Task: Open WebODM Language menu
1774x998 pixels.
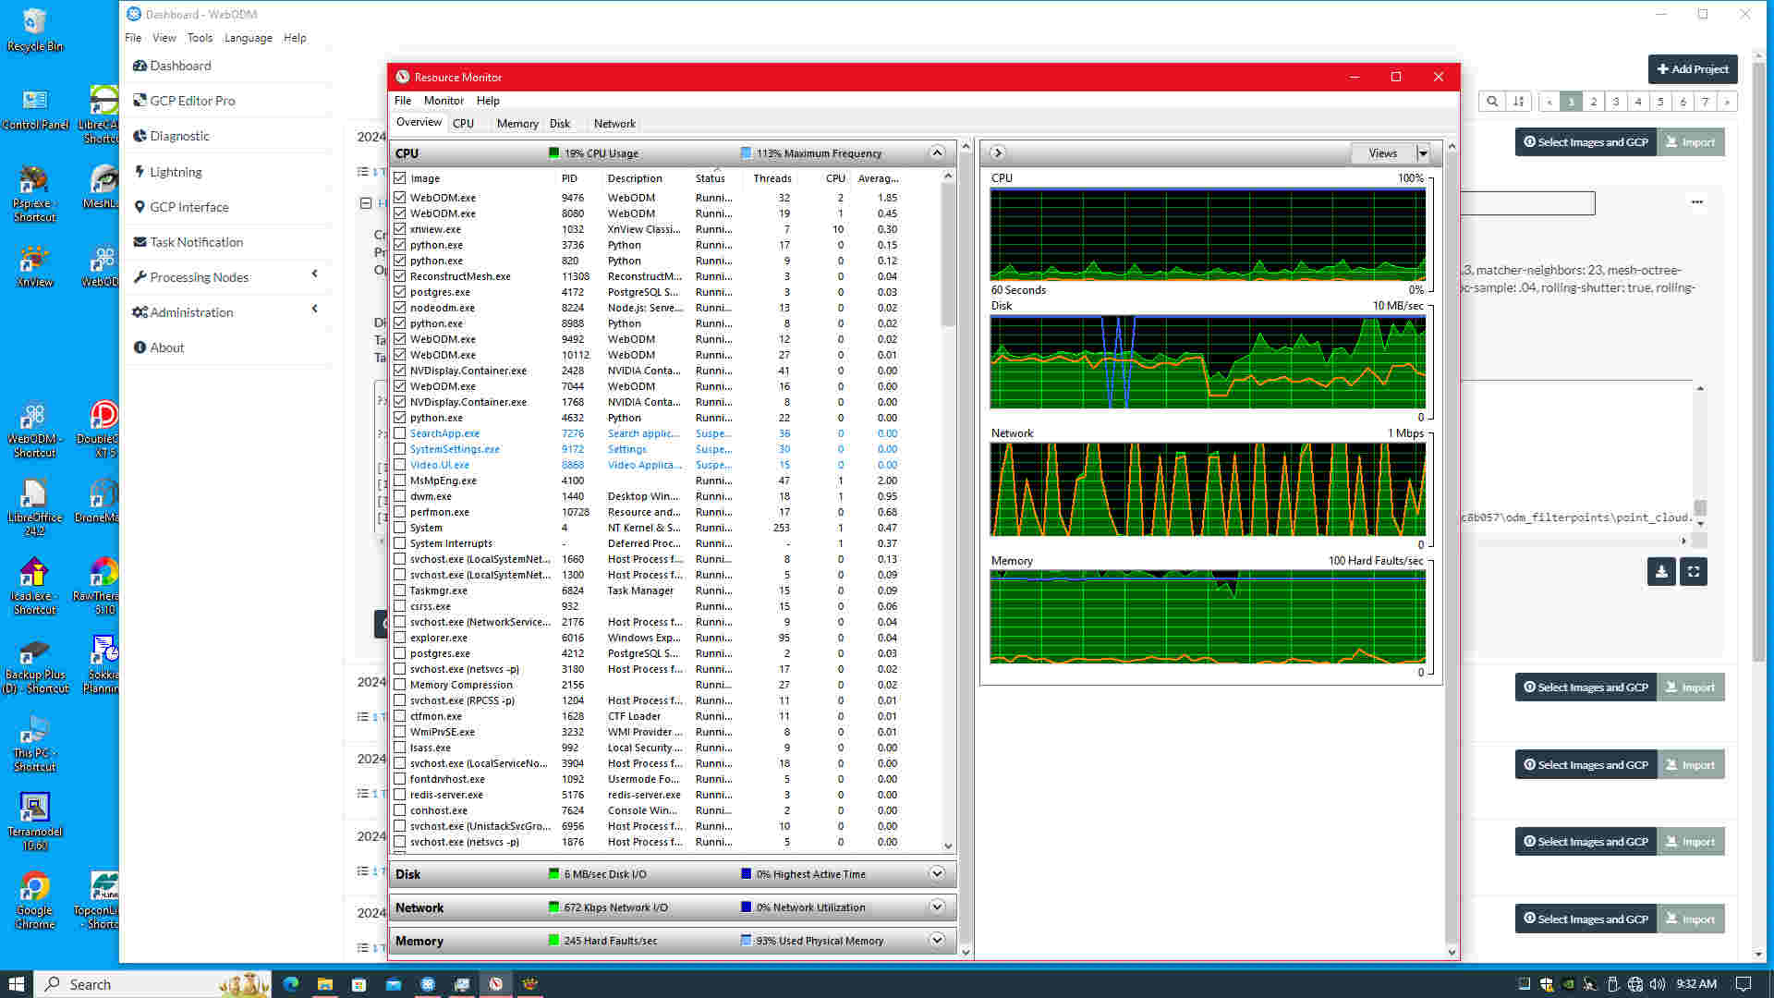Action: (248, 38)
